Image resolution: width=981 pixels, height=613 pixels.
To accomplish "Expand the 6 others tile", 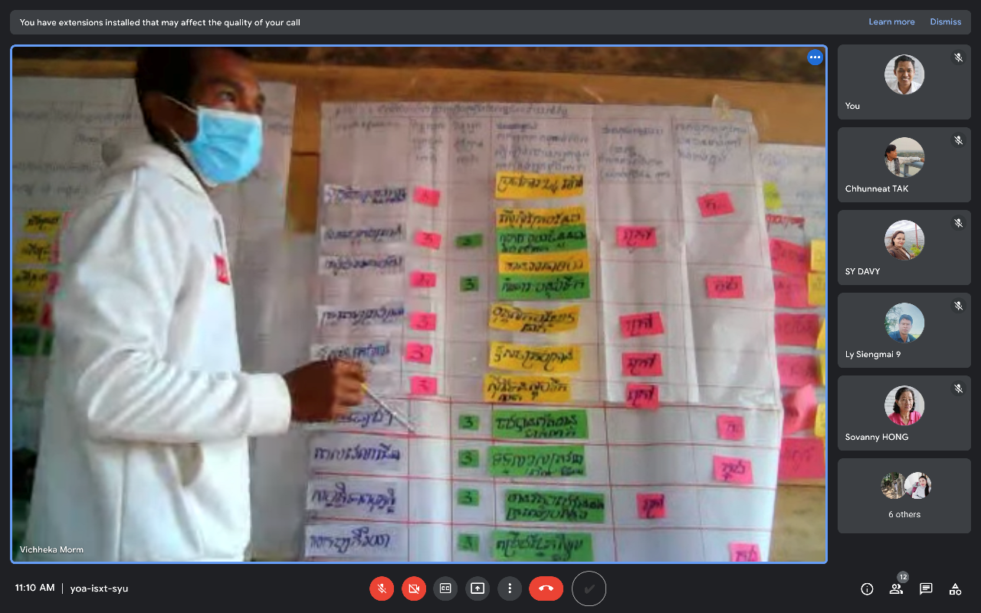I will (x=904, y=496).
